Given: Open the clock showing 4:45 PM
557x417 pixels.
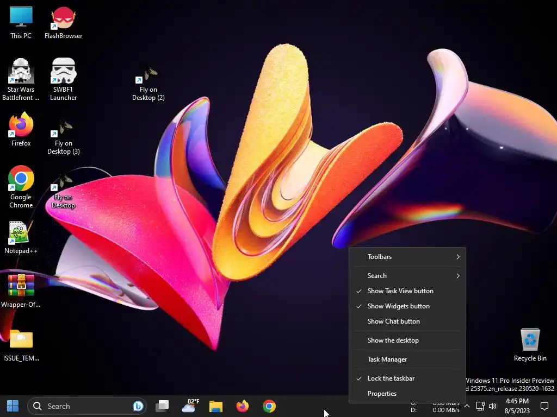Looking at the screenshot, I should [x=517, y=406].
